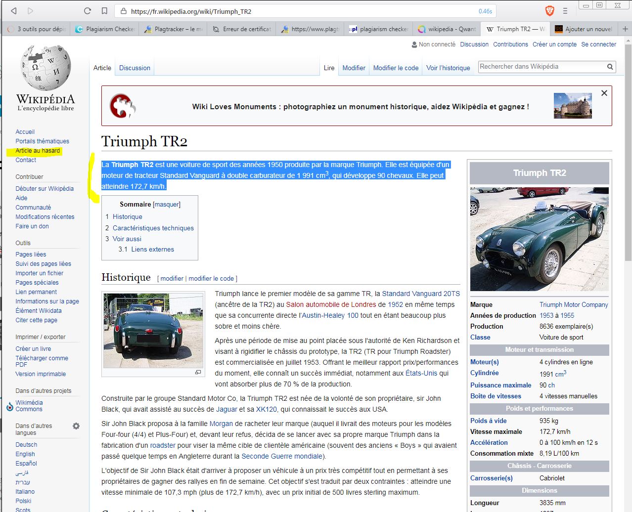Open the Triumph TR2 infobox photo
The width and height of the screenshot is (632, 512).
[x=539, y=239]
